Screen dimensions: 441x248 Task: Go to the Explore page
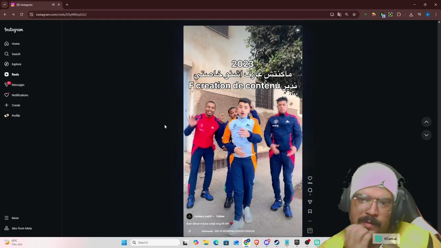pos(13,64)
